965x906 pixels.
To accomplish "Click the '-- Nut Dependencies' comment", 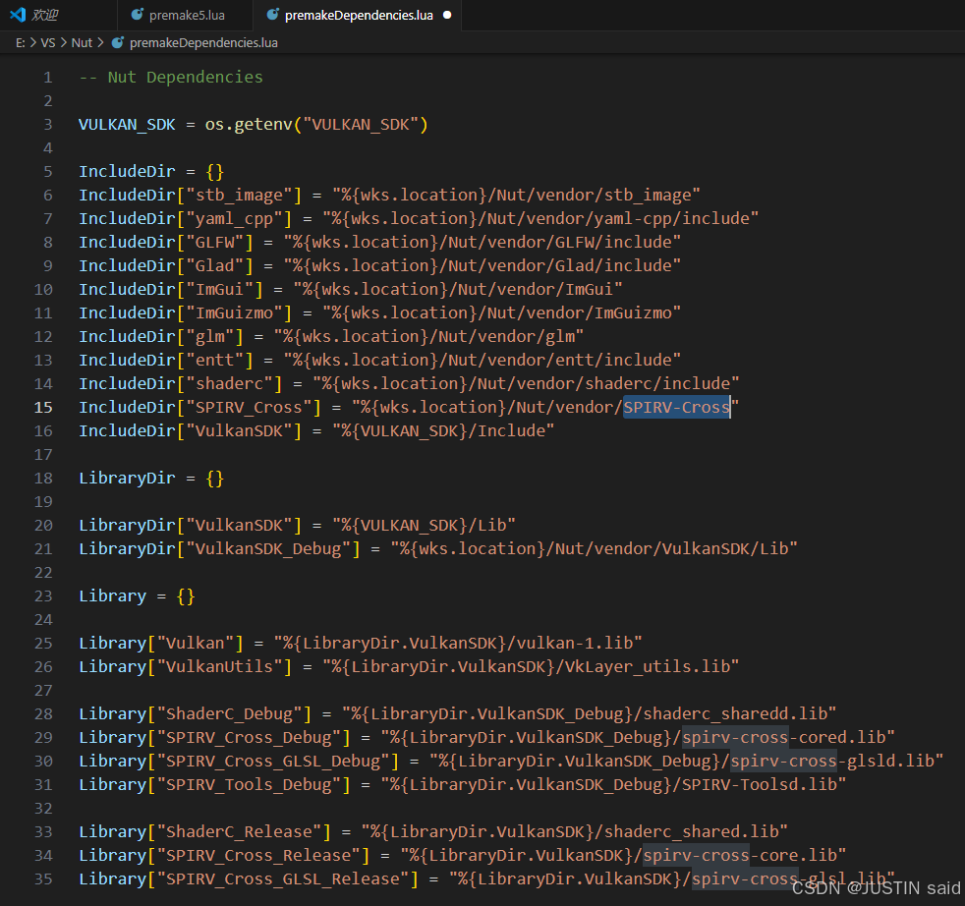I will (171, 77).
